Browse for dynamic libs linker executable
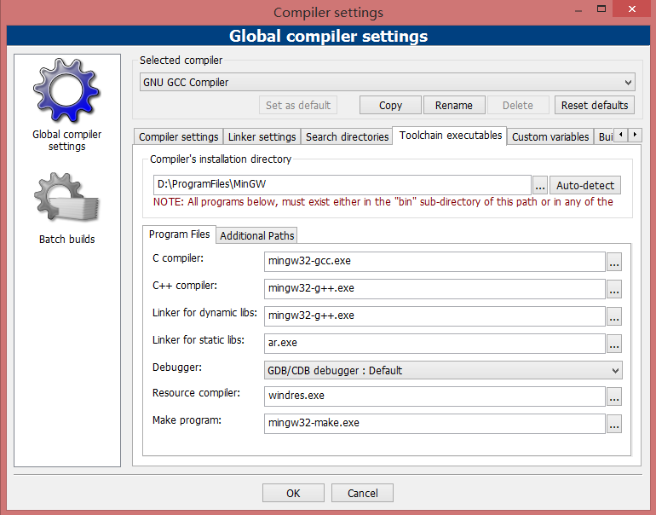Viewport: 656px width, 515px height. coord(614,316)
